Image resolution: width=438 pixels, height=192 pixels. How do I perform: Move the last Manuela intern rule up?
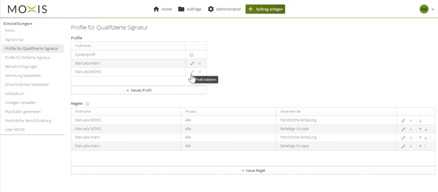[420, 147]
